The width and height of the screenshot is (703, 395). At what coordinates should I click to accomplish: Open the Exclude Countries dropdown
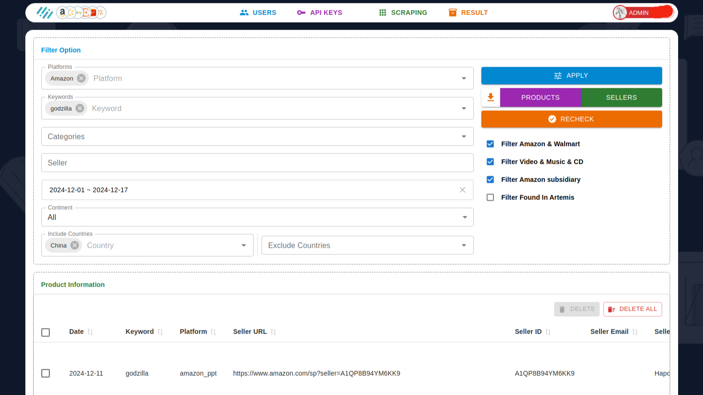pyautogui.click(x=367, y=245)
